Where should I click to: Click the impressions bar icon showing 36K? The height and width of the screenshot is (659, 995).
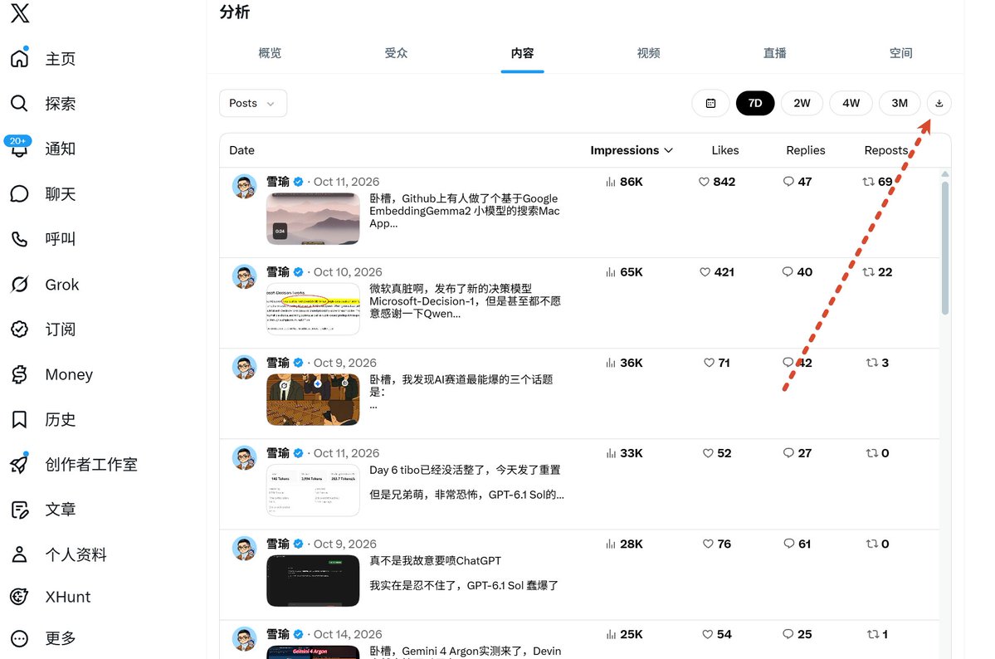click(611, 363)
